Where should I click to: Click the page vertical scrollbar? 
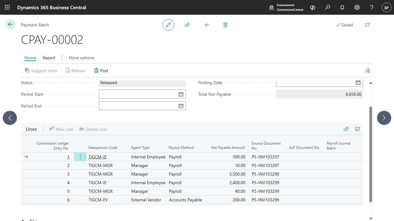371,154
